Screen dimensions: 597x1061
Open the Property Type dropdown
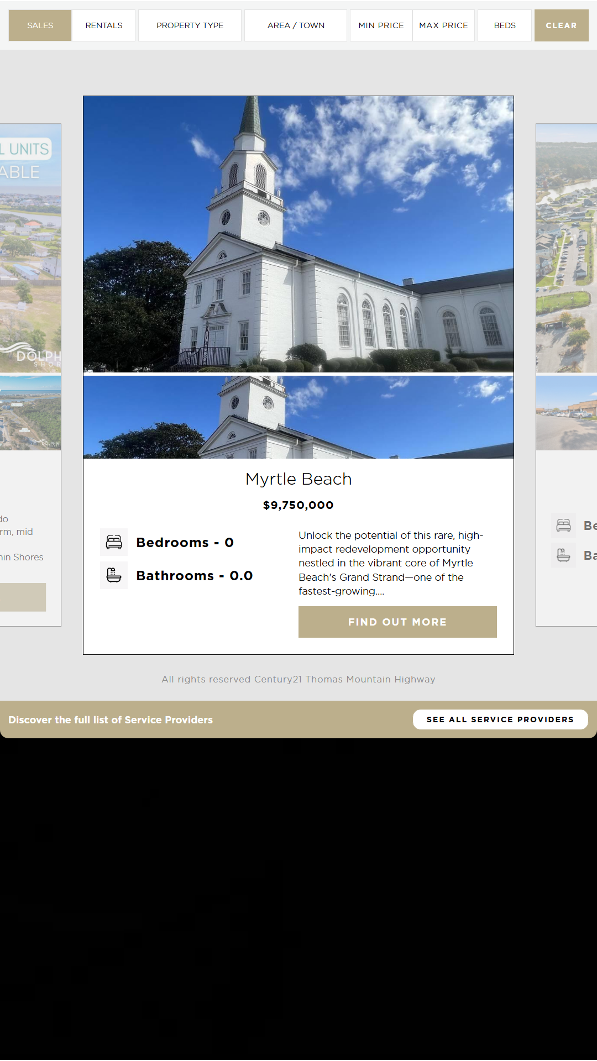[190, 25]
